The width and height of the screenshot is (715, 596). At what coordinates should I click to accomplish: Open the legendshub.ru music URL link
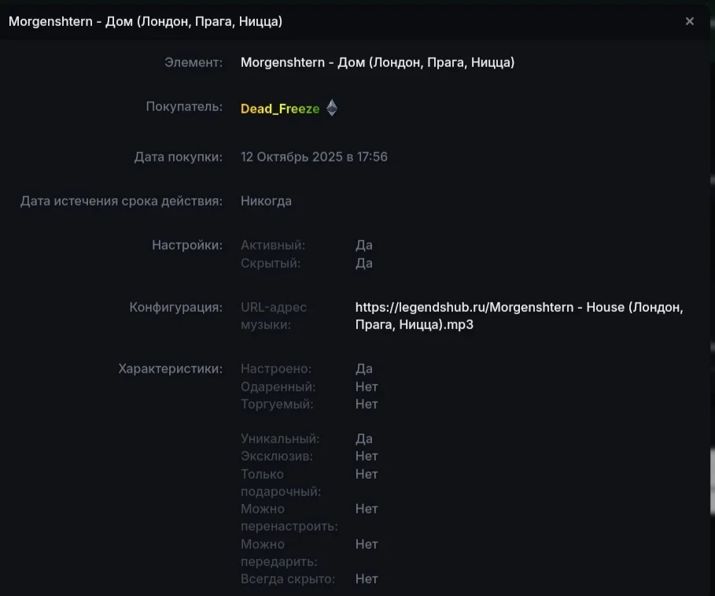(x=518, y=316)
